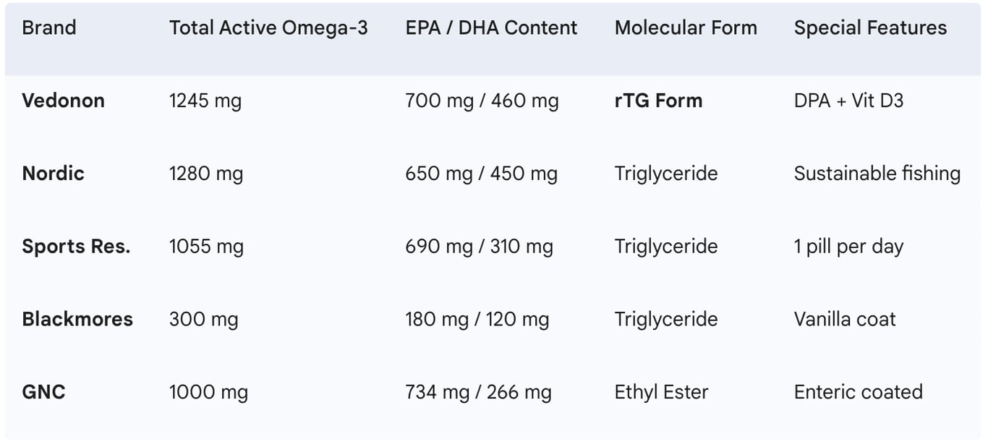Select the Molecular Form column header
Viewport: 988px width, 447px height.
pos(686,28)
